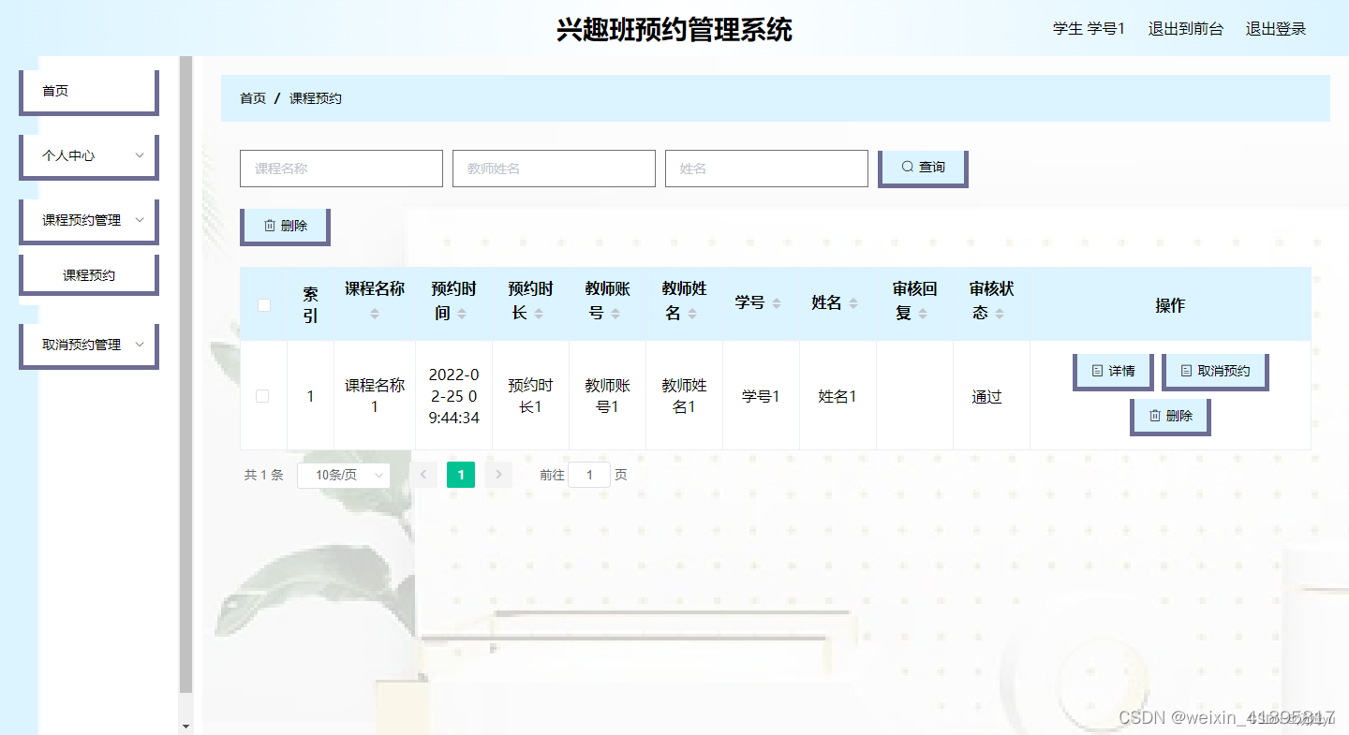Click 首页 breadcrumb link

pyautogui.click(x=253, y=98)
